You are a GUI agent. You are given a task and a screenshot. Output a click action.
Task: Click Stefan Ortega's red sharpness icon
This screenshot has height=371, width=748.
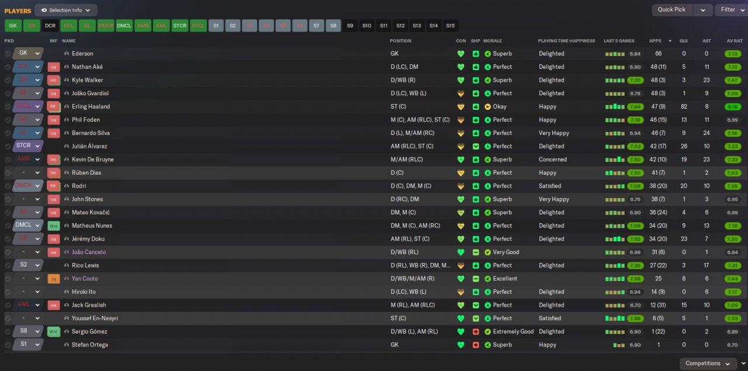pos(476,345)
